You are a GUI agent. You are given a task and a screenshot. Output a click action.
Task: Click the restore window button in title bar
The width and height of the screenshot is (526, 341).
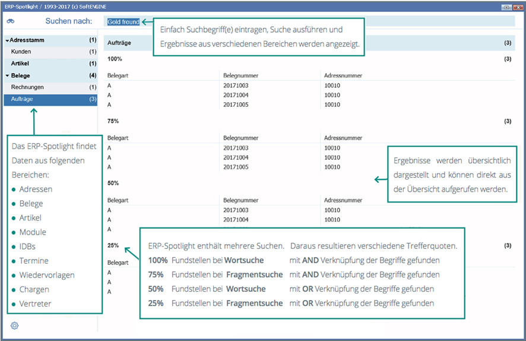[x=506, y=7]
